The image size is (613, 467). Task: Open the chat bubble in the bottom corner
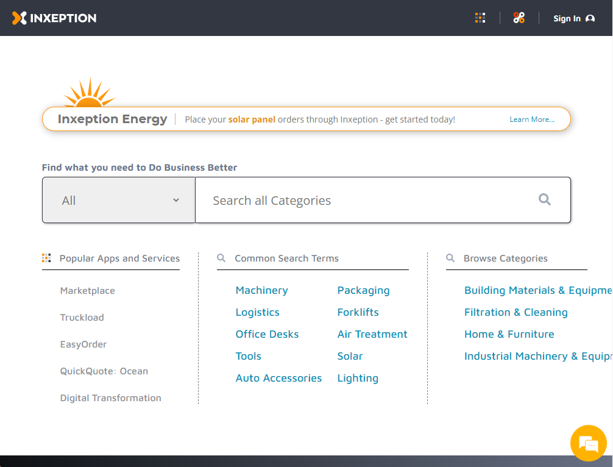point(588,443)
